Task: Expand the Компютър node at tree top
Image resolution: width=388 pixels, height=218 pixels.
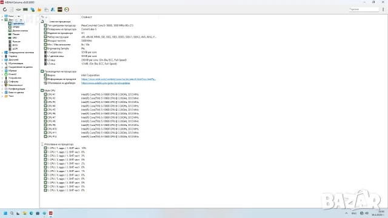Action: coord(2,16)
